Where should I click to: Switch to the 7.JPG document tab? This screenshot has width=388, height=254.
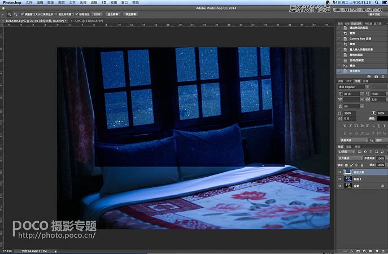click(x=88, y=21)
